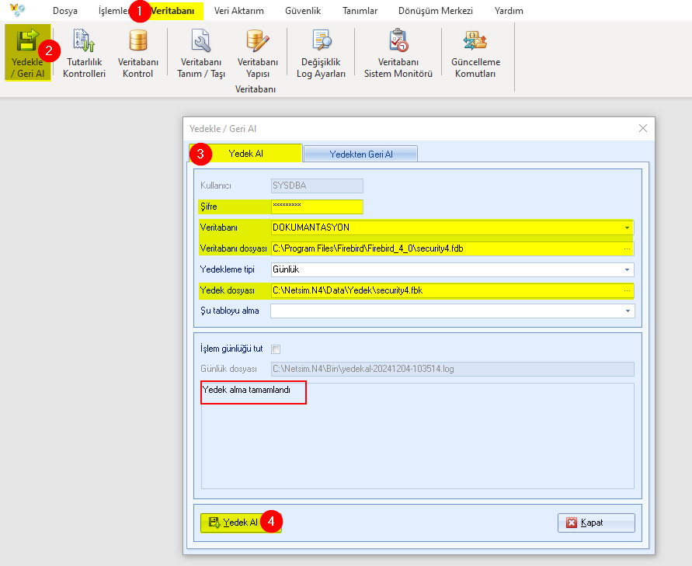
Task: Toggle the İşlem günlüğü tut checkbox
Action: pos(276,349)
